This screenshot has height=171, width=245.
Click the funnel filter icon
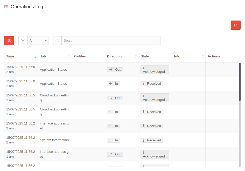pyautogui.click(x=23, y=41)
